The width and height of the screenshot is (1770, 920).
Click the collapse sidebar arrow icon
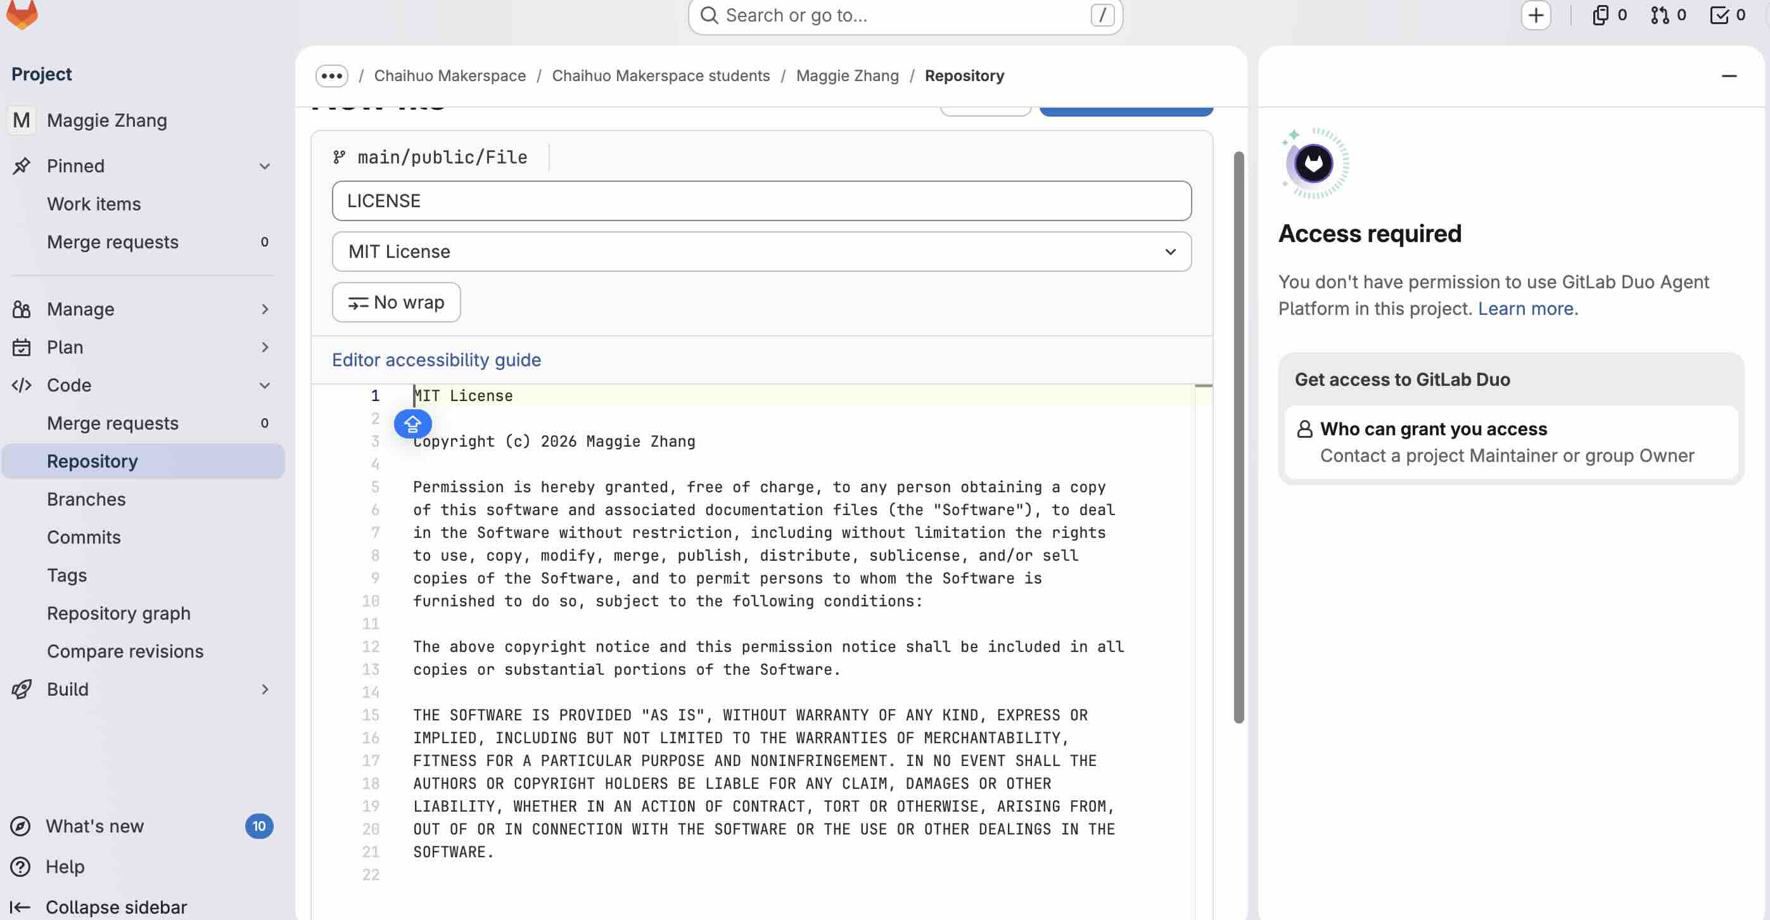tap(20, 907)
